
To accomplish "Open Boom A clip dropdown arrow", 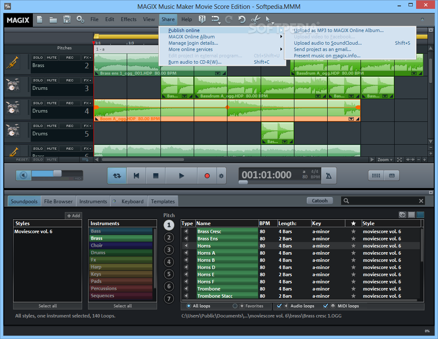I will click(351, 119).
